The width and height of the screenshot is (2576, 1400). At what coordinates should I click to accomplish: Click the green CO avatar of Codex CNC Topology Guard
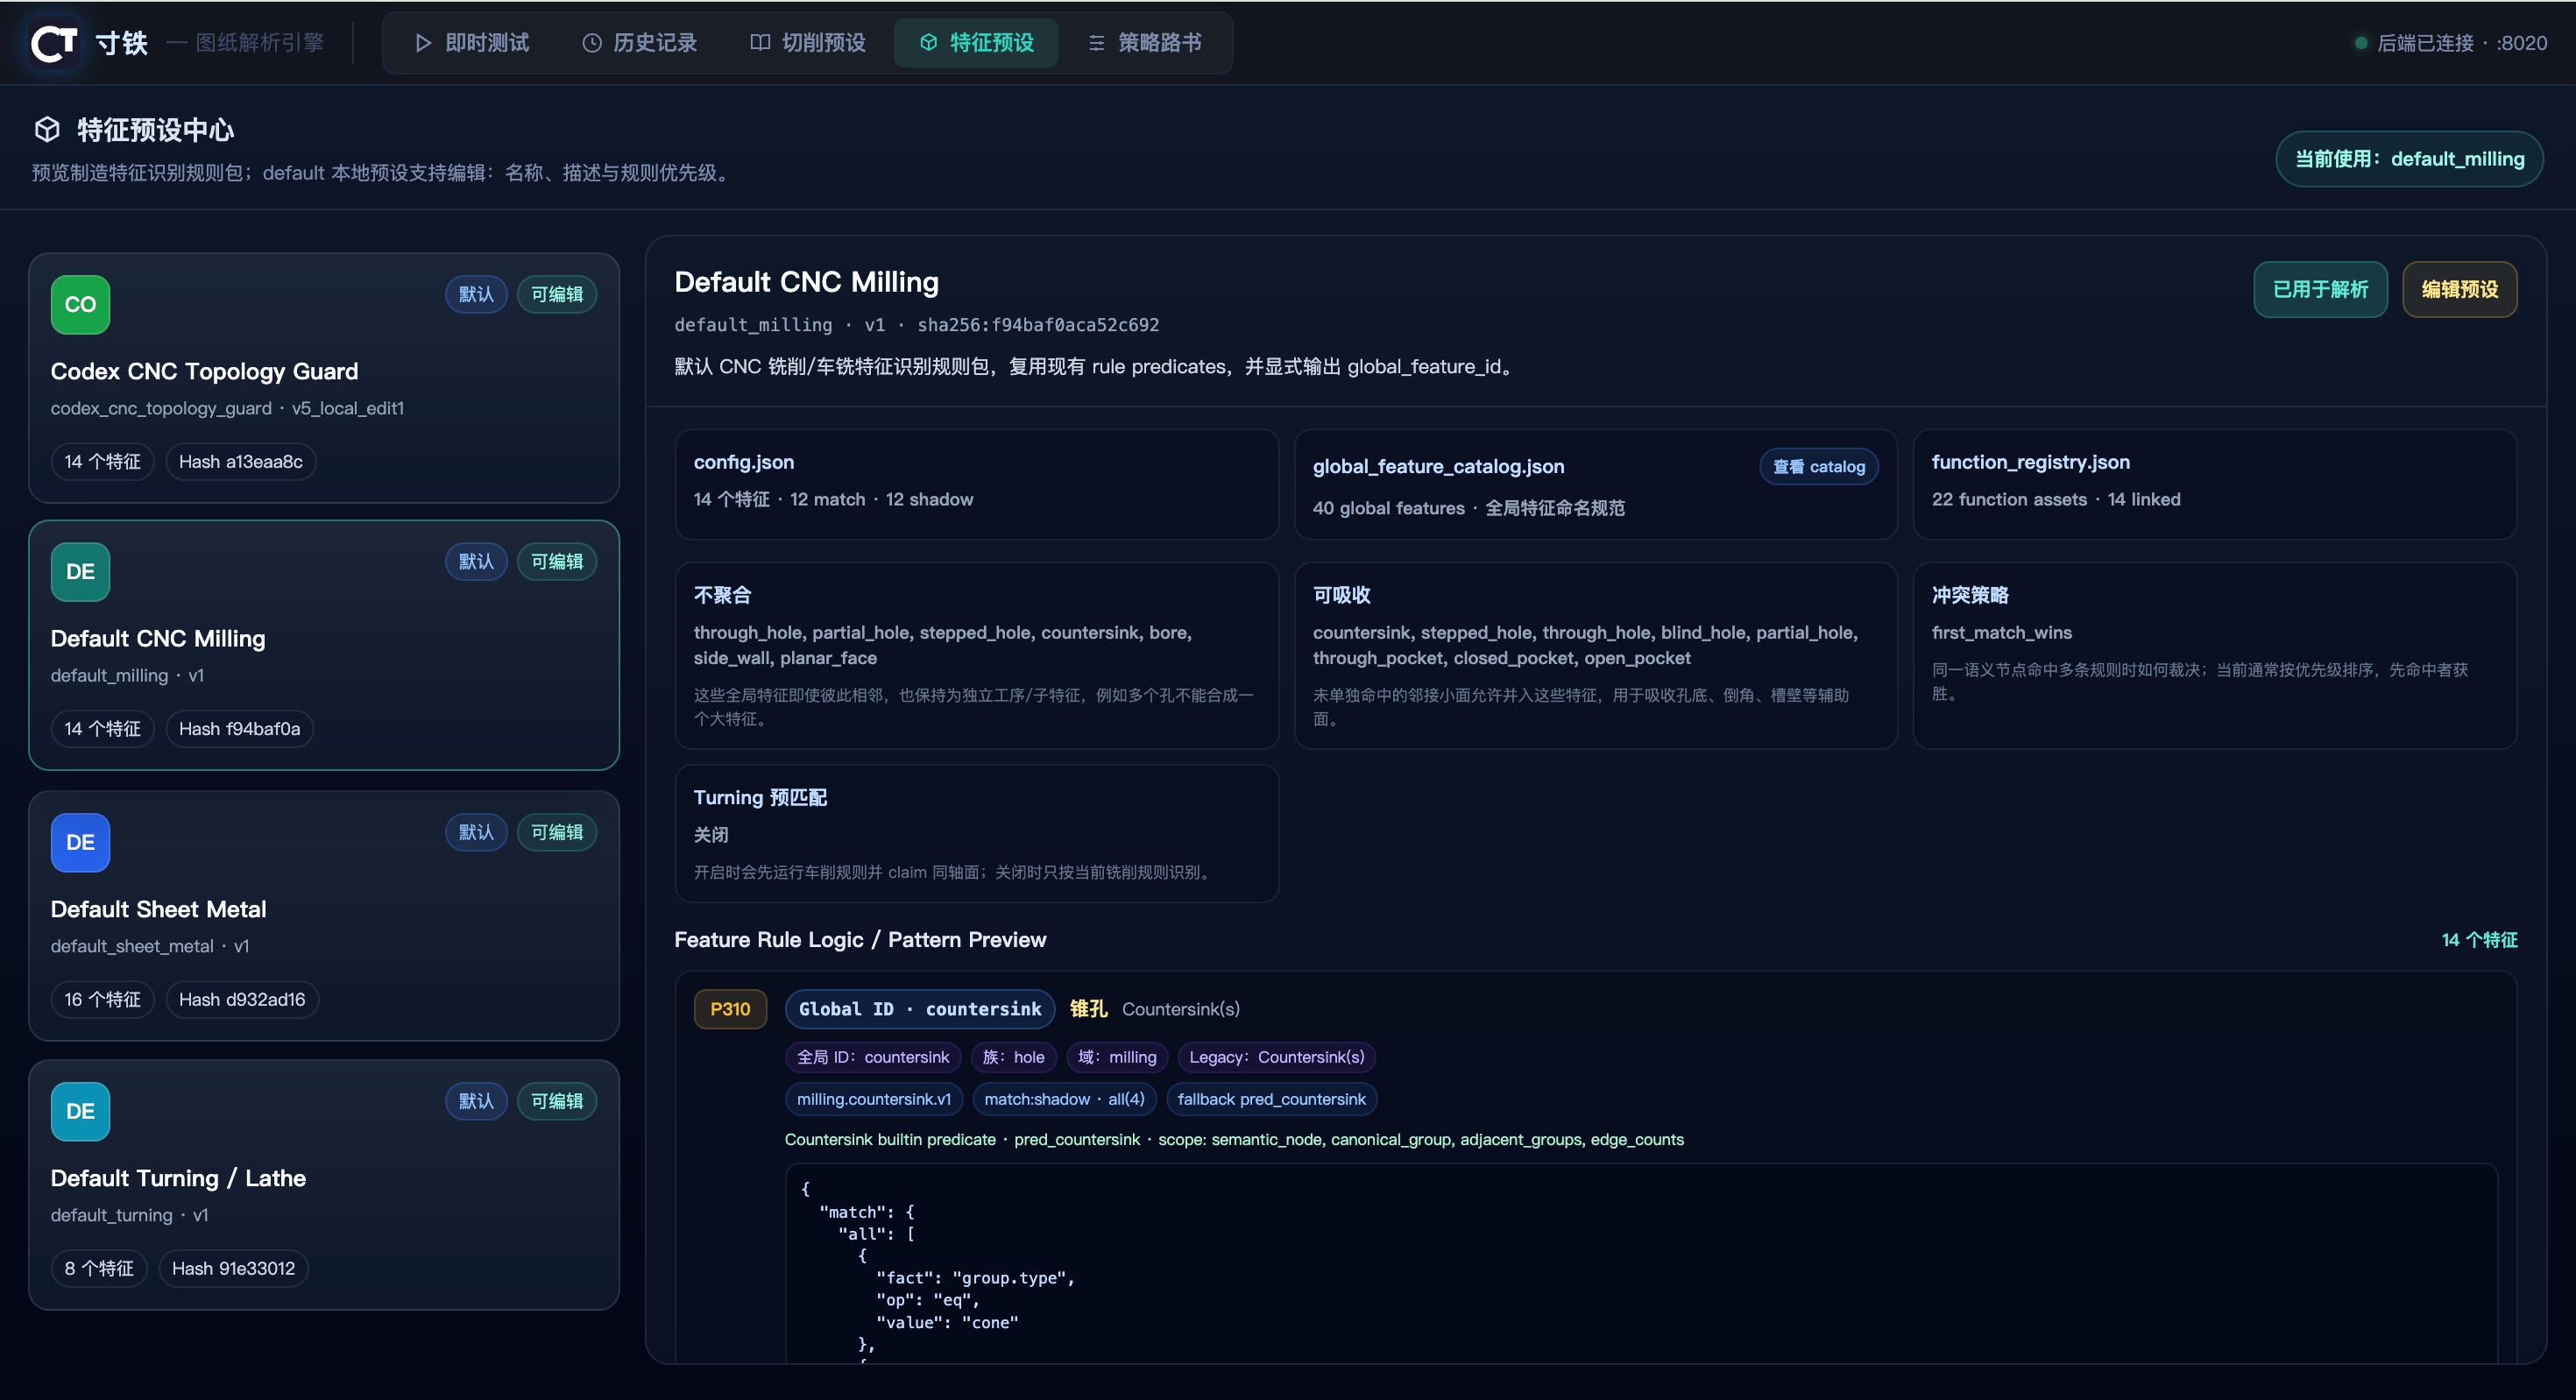80,305
